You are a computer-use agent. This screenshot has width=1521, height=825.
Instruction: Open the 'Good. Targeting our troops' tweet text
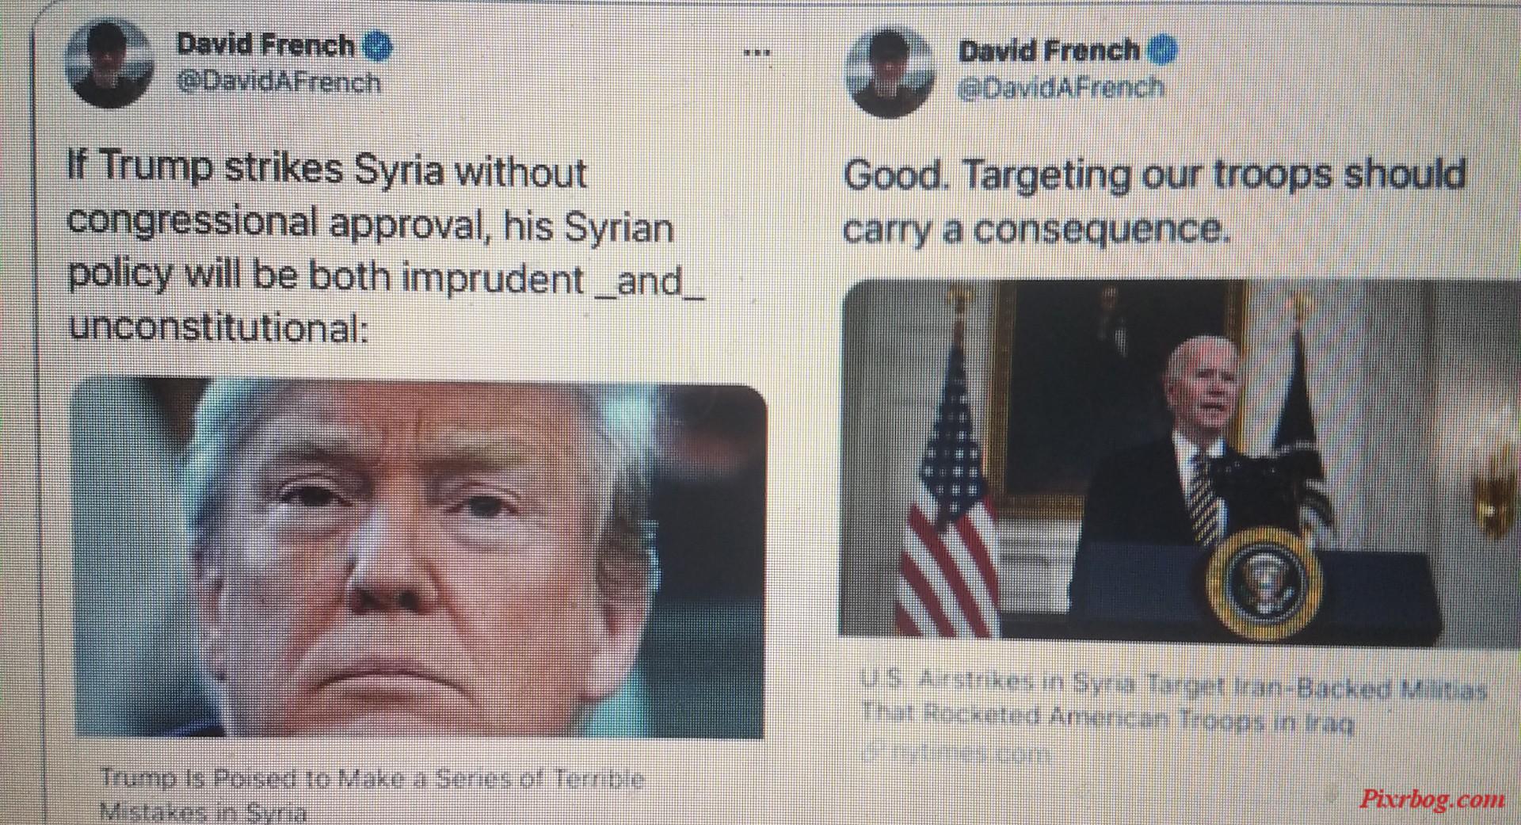coord(1155,201)
